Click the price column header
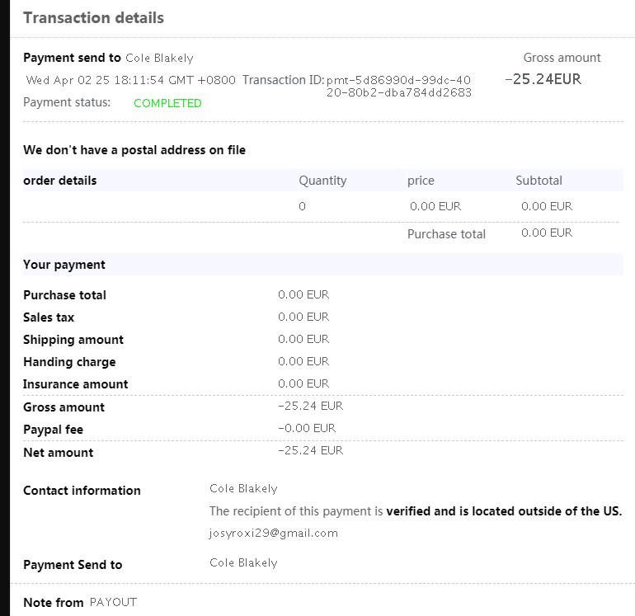 tap(421, 181)
